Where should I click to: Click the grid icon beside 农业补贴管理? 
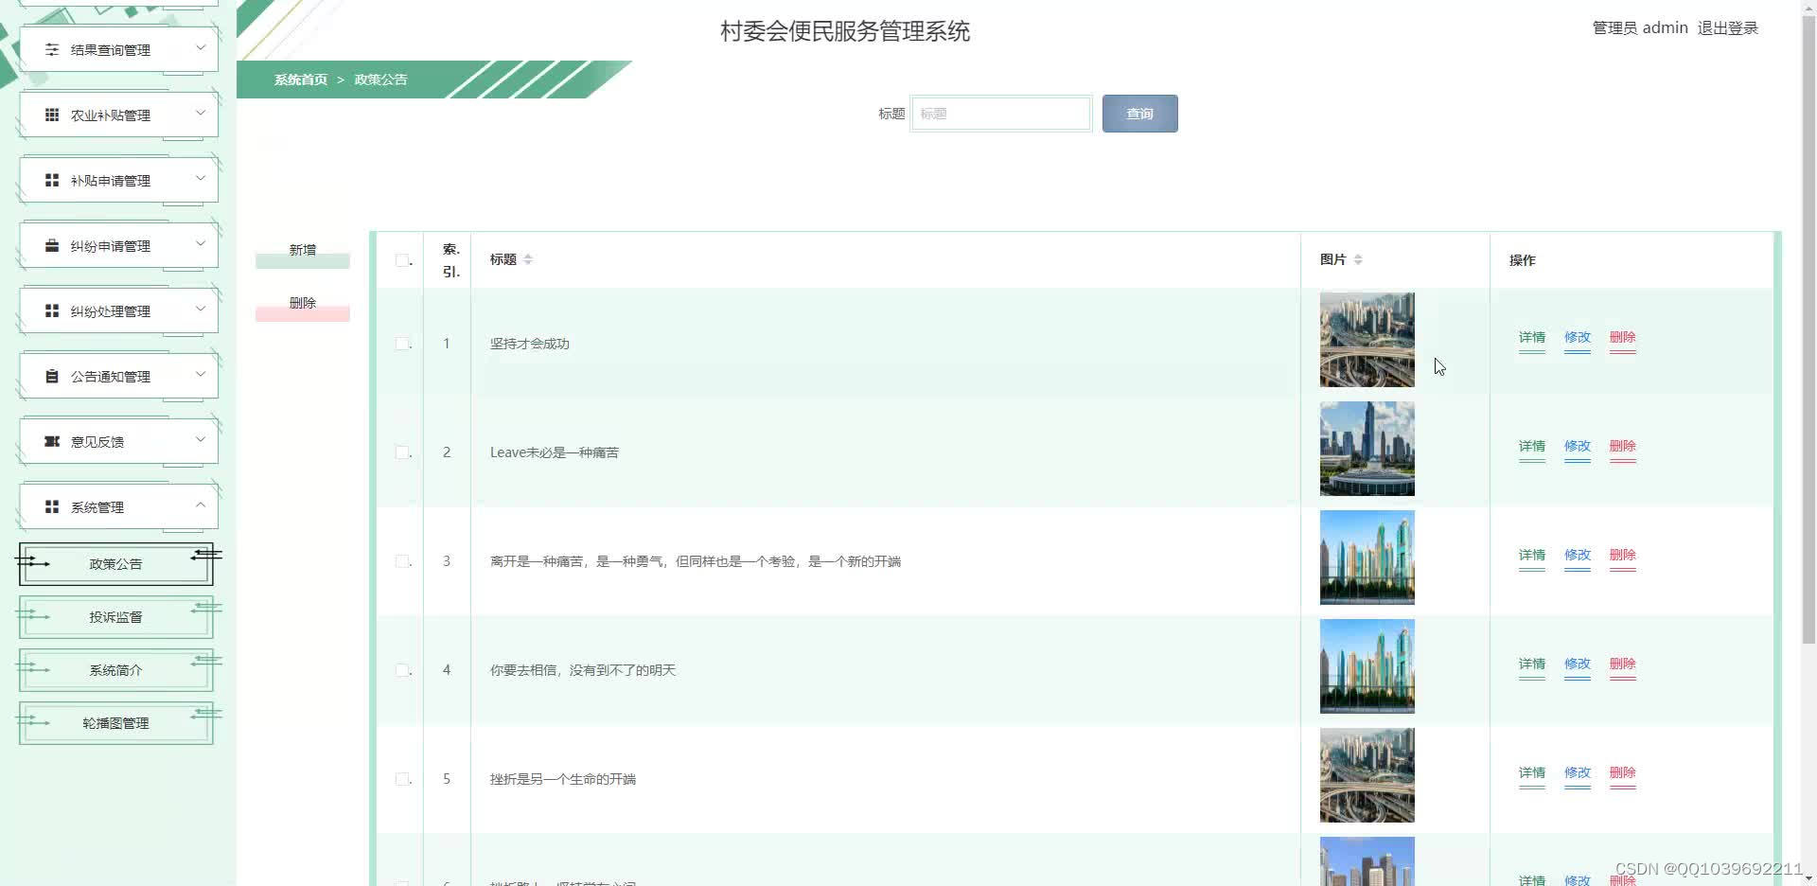(52, 115)
